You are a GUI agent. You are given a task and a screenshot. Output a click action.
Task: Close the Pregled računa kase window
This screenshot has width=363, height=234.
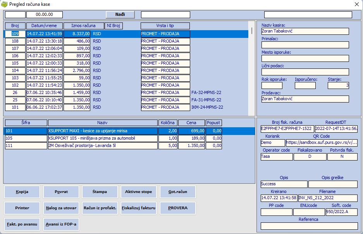pyautogui.click(x=357, y=4)
